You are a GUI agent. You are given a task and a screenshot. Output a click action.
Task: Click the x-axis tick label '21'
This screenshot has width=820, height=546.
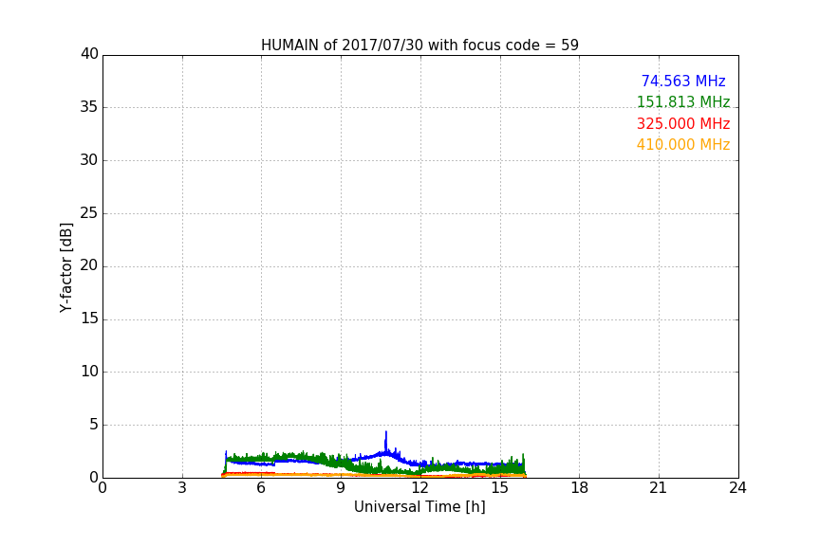coord(659,488)
